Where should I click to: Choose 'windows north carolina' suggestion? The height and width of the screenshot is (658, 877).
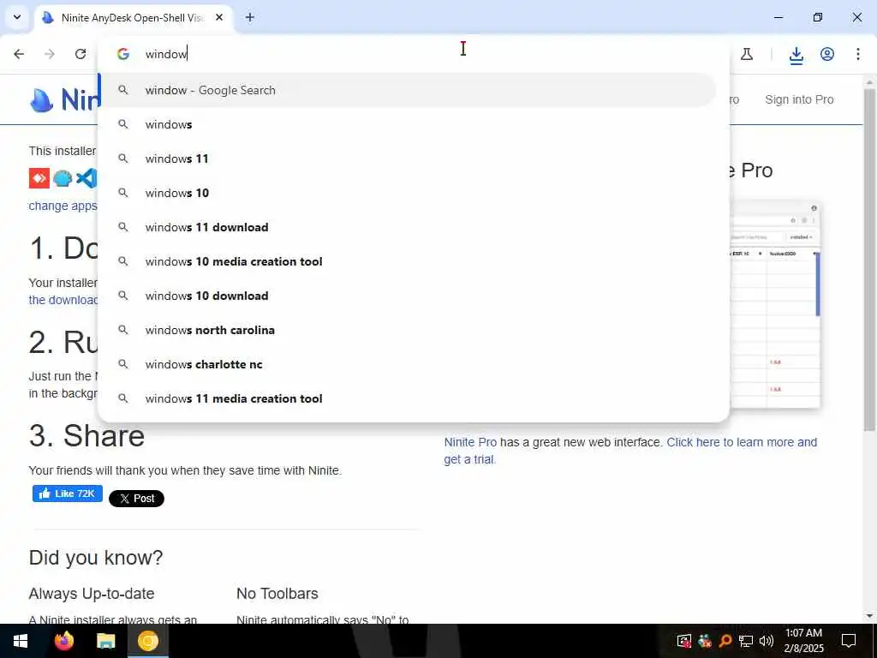click(408, 330)
